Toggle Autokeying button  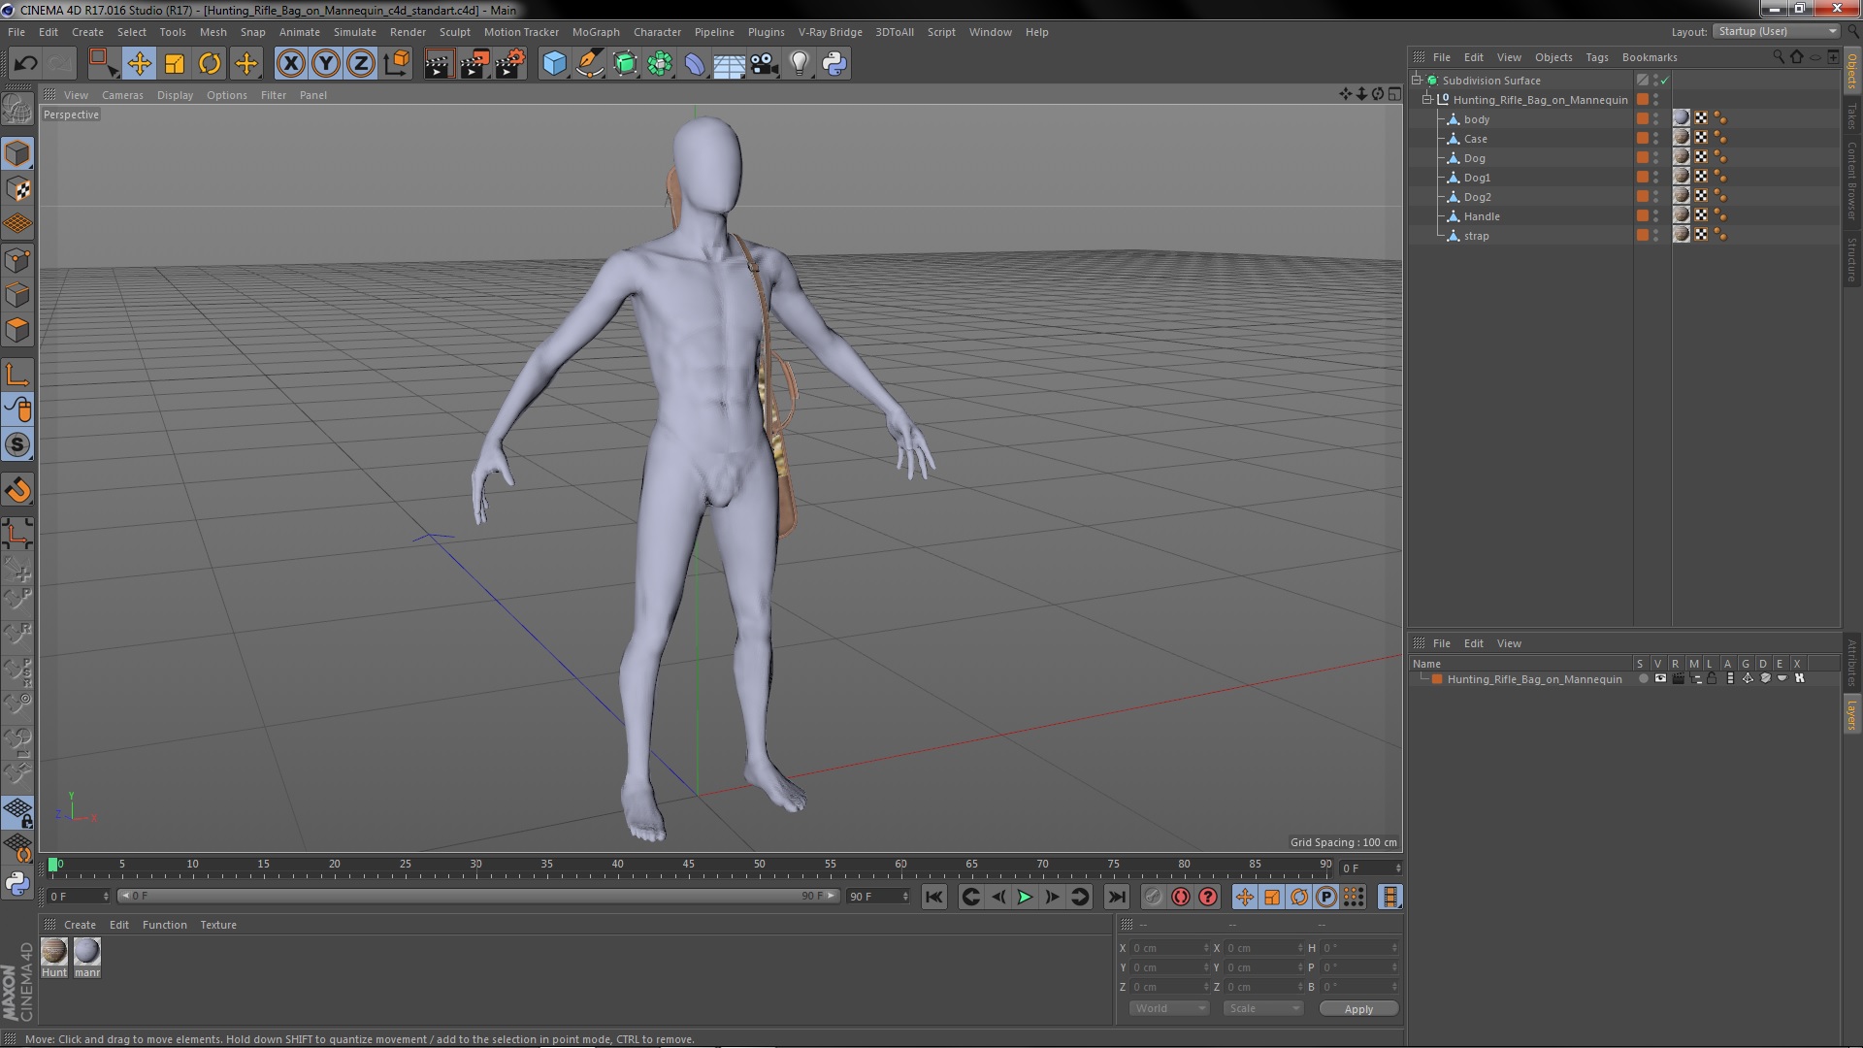pyautogui.click(x=1180, y=898)
